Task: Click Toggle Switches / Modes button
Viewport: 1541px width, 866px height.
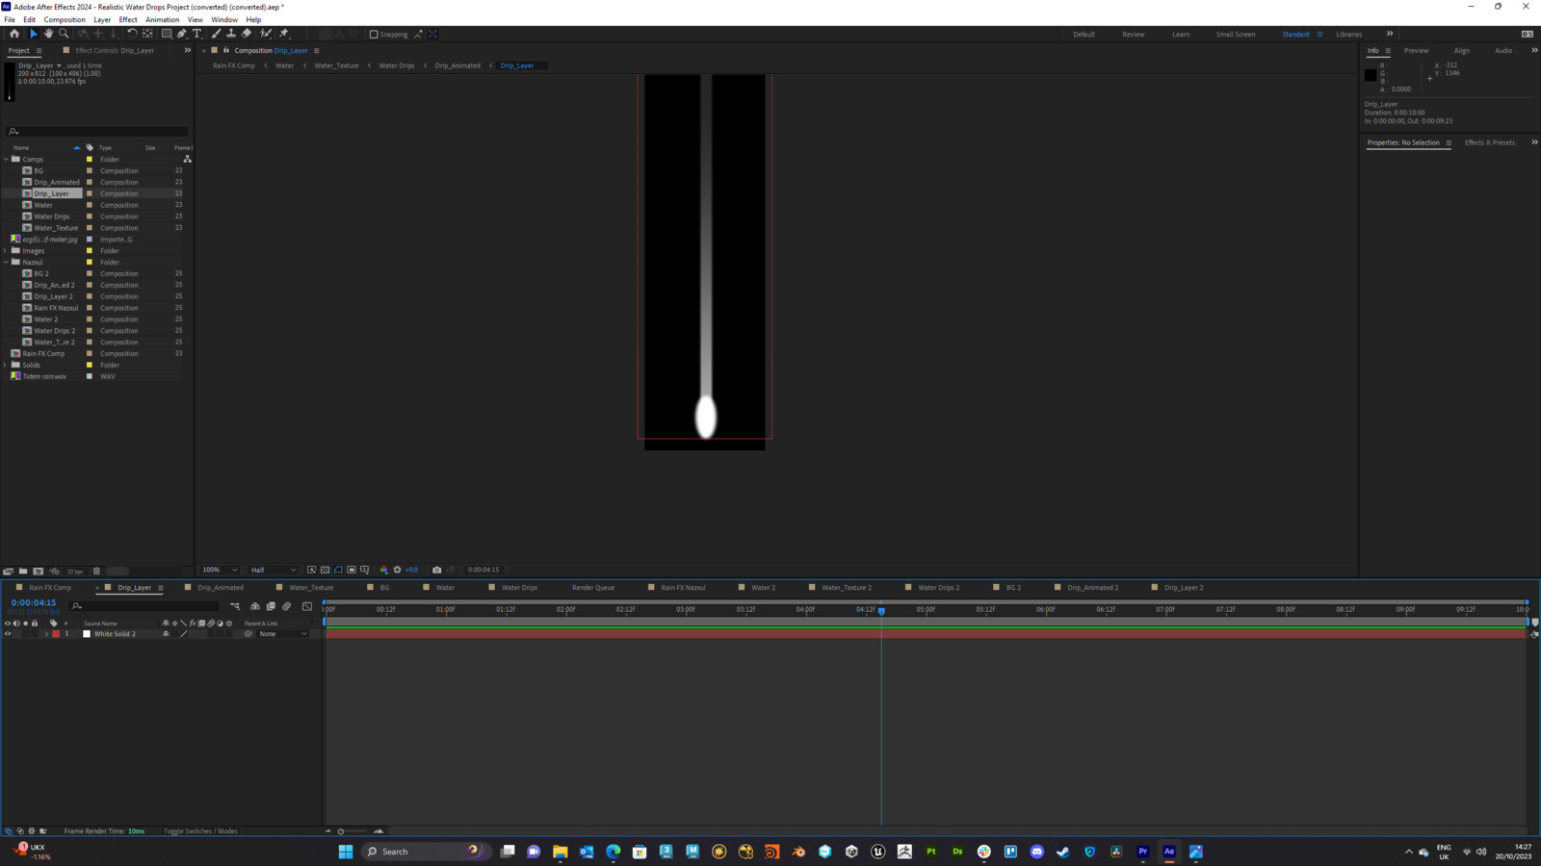Action: click(200, 830)
